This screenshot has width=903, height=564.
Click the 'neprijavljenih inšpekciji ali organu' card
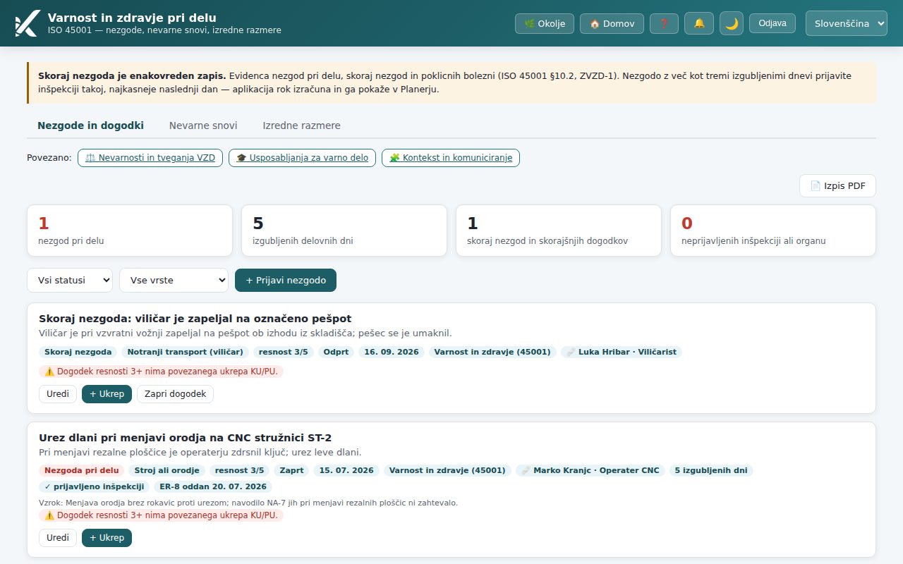(773, 231)
